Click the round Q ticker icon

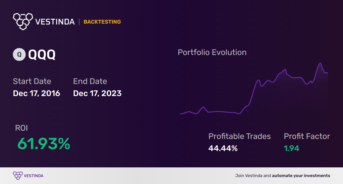click(x=19, y=54)
